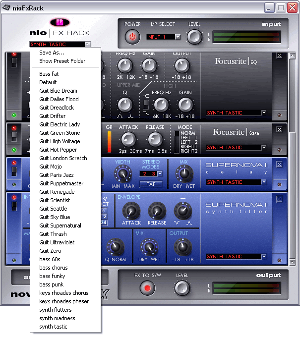Image resolution: width=300 pixels, height=337 pixels.
Task: Click the output LEVEL knob
Action: (x=182, y=288)
